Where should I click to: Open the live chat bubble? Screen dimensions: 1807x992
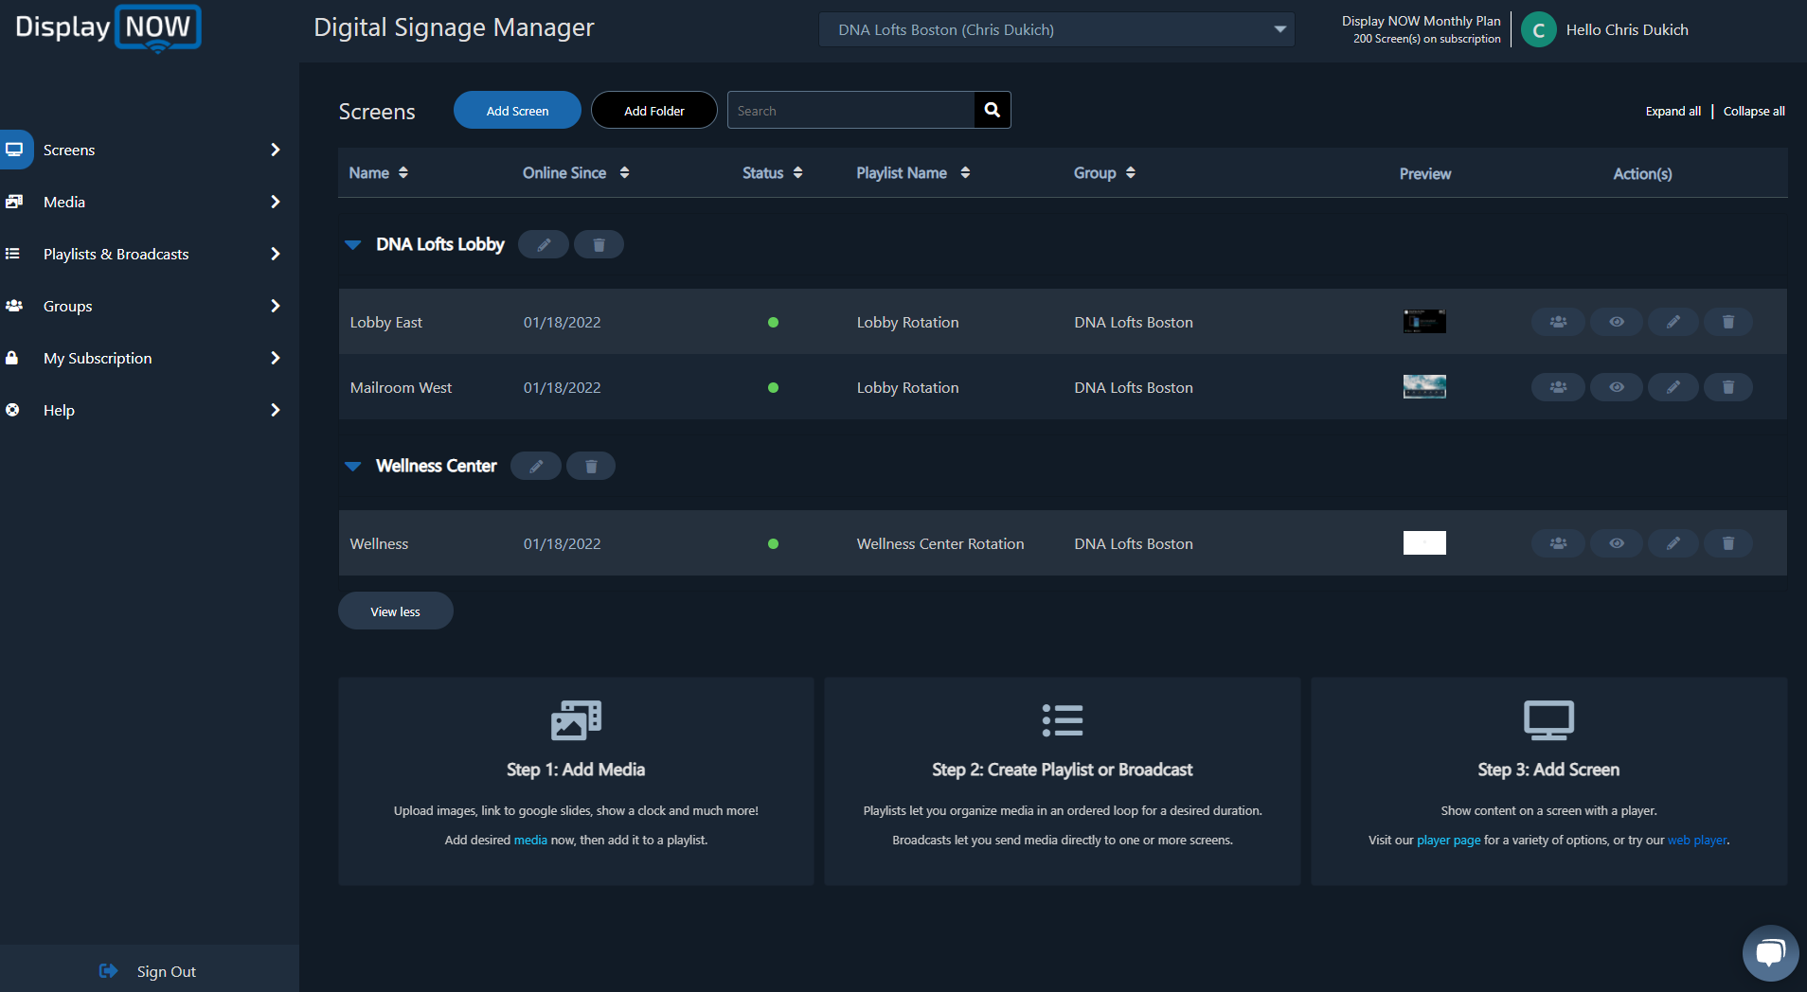(x=1770, y=953)
